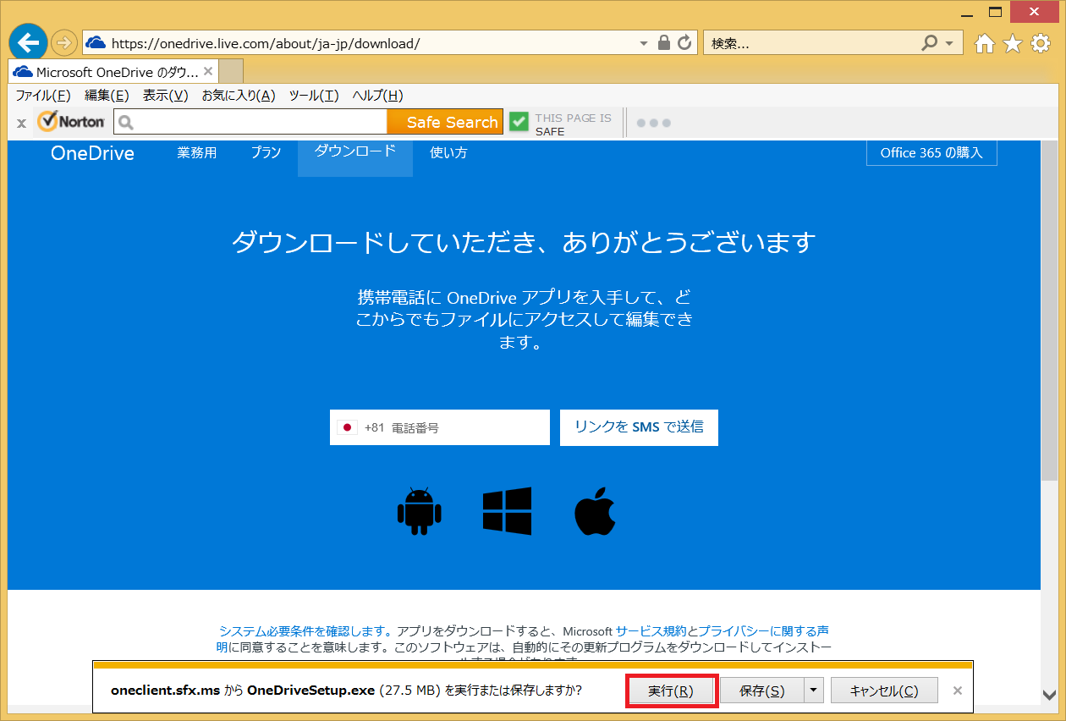This screenshot has width=1066, height=721.
Task: Open the 表示(V) menu
Action: pyautogui.click(x=165, y=96)
